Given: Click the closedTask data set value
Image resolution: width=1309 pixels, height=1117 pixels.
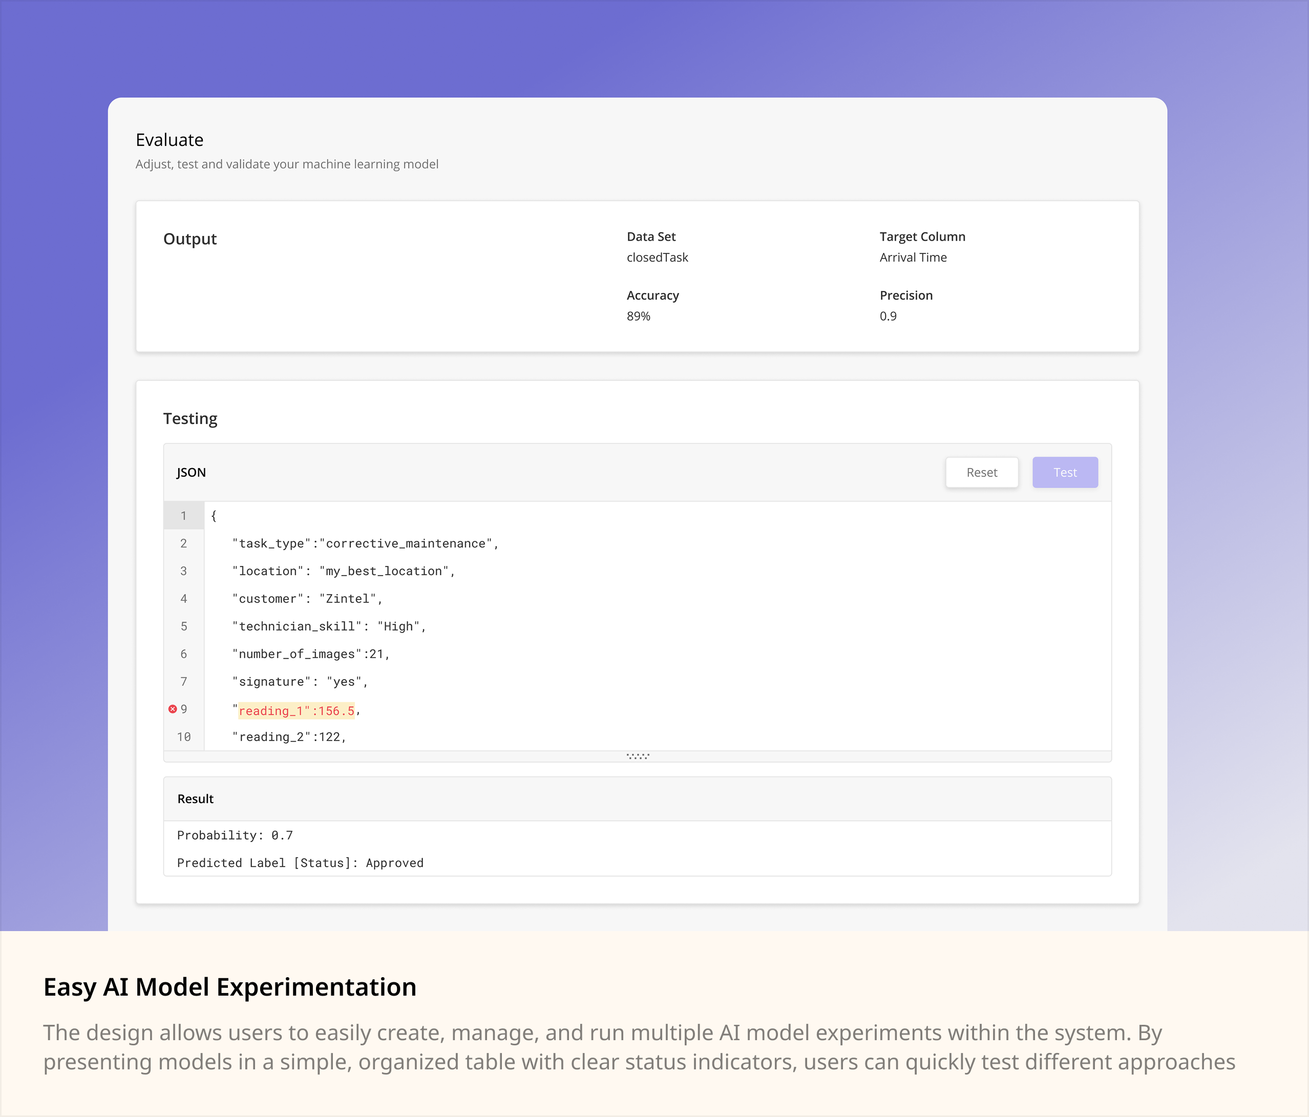Looking at the screenshot, I should point(657,257).
